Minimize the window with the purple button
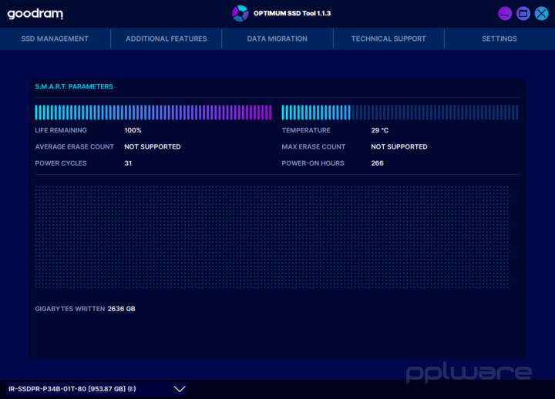Viewport: 555px width, 399px height. click(505, 14)
